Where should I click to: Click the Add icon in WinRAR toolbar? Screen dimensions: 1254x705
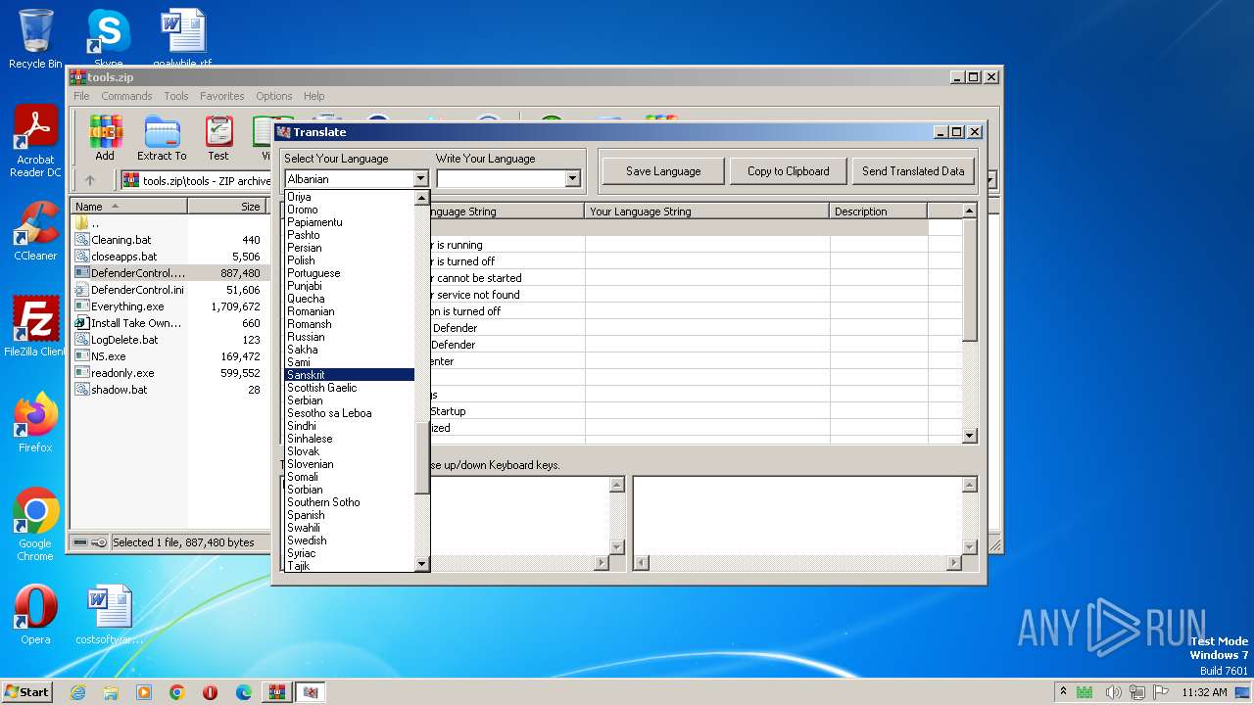point(105,137)
